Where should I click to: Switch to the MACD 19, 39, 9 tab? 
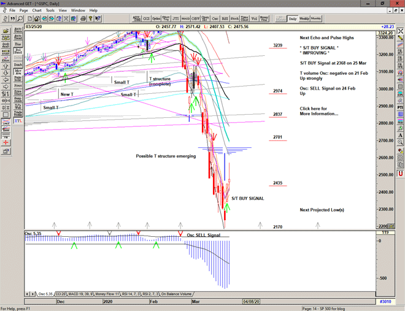82,294
